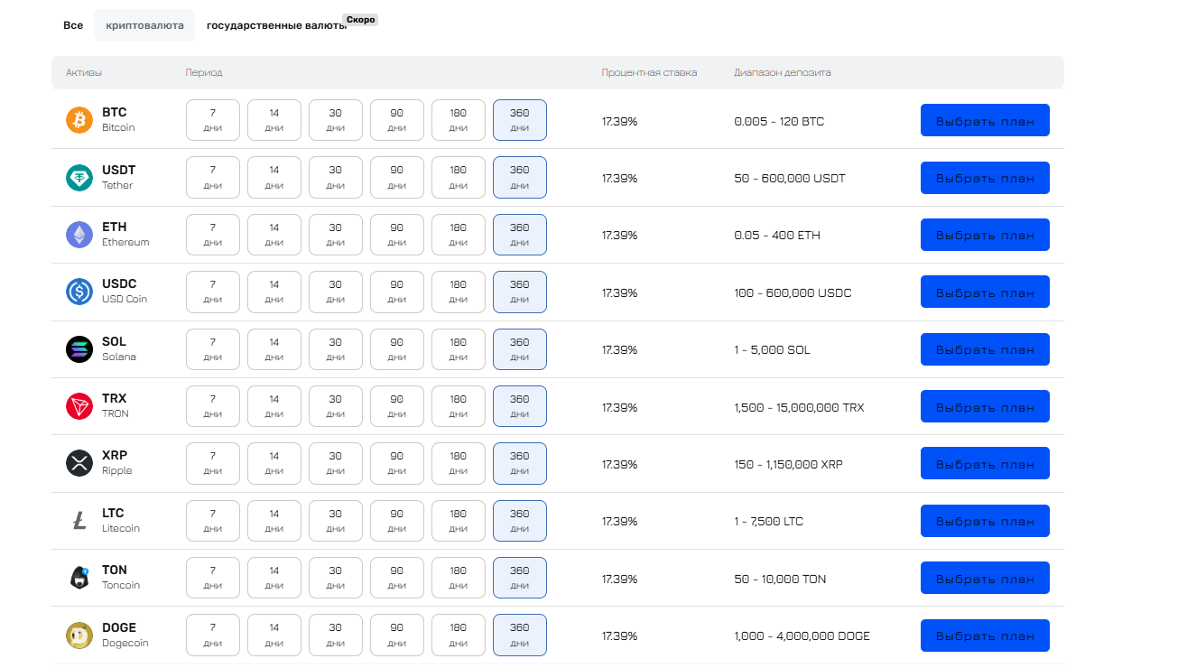The height and width of the screenshot is (668, 1187).
Task: Click the Скоро badge
Action: point(360,19)
